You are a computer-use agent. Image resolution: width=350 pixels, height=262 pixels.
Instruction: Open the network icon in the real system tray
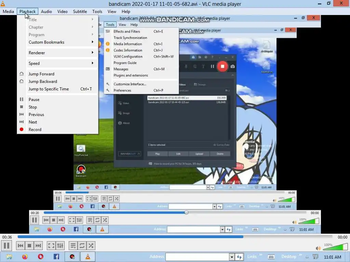tap(315, 257)
